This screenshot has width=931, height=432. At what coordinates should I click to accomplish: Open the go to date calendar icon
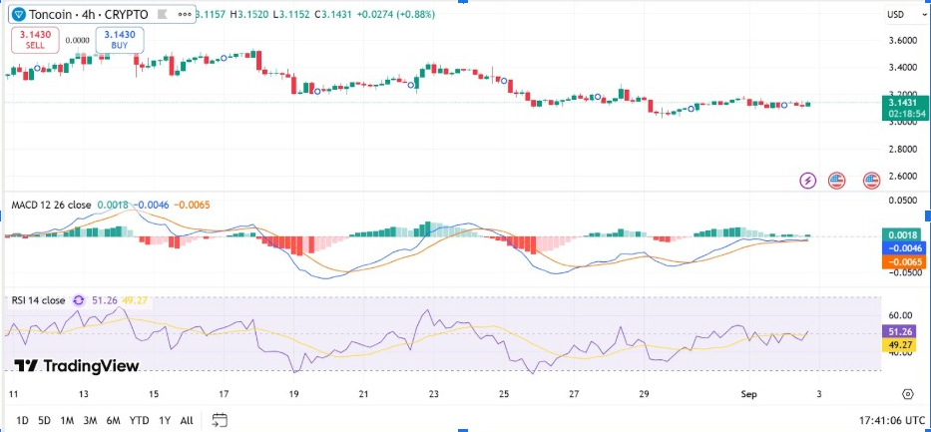[x=220, y=421]
